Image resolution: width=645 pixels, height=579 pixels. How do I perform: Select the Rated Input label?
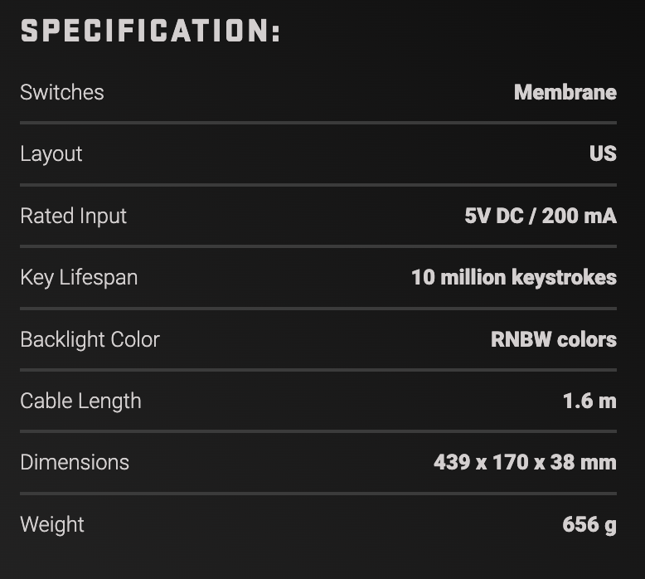pyautogui.click(x=74, y=216)
